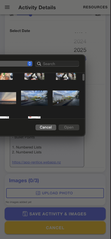The width and height of the screenshot is (111, 239).
Task: Select the right white building street photo
Action: pos(66,98)
